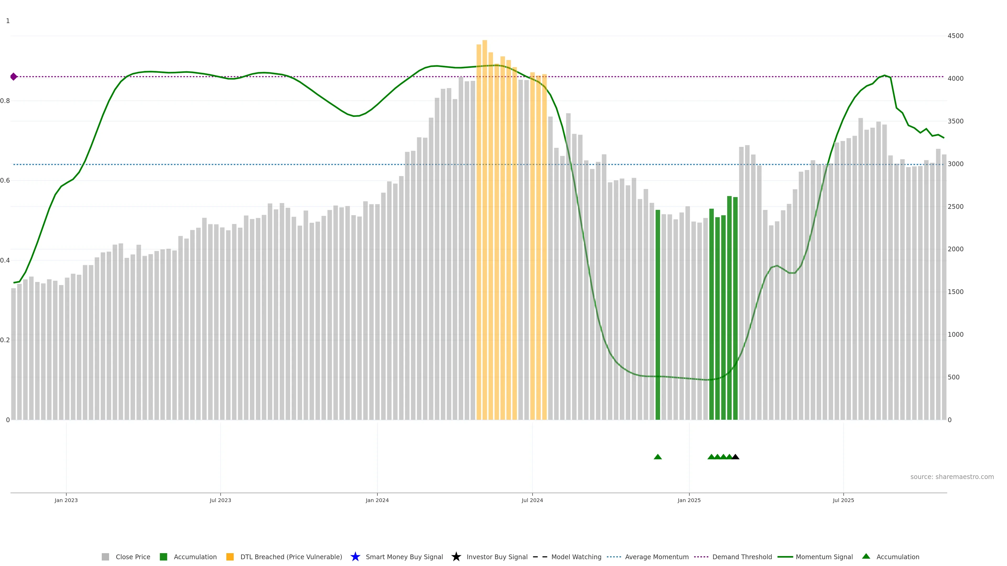Hide the Average Momentum dotted line legend
The height and width of the screenshot is (566, 1007).
[614, 557]
